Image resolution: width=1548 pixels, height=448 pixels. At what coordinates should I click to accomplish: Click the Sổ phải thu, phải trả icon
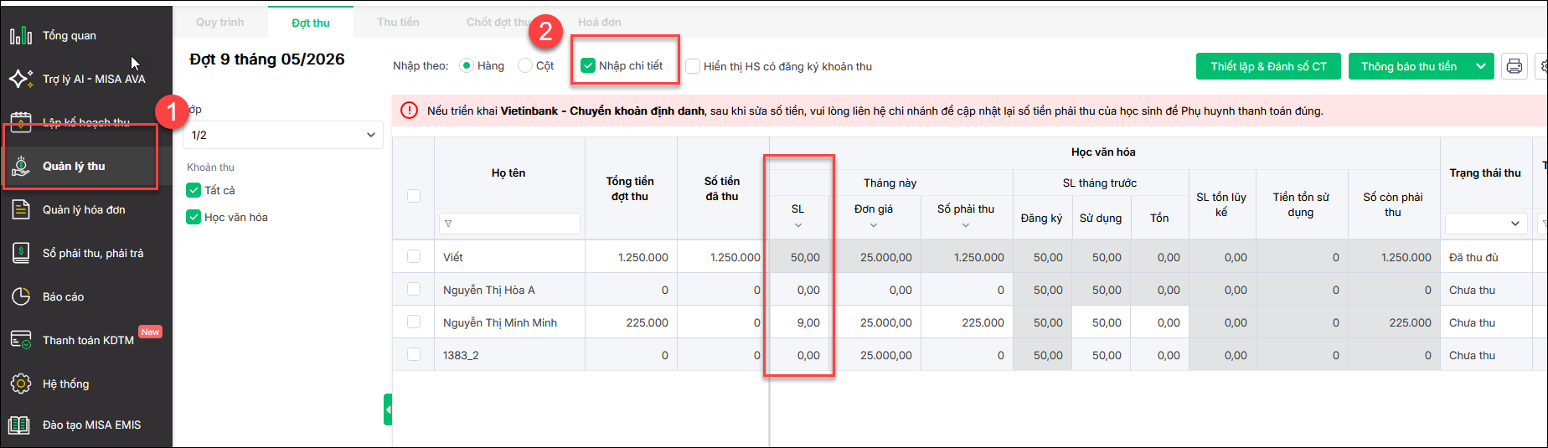tap(20, 253)
